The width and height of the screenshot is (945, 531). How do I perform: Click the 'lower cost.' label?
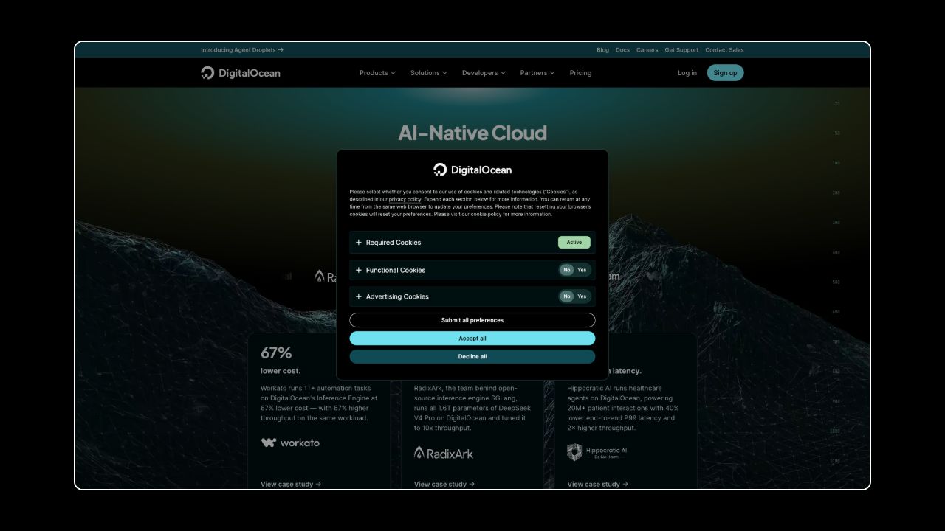(x=281, y=371)
